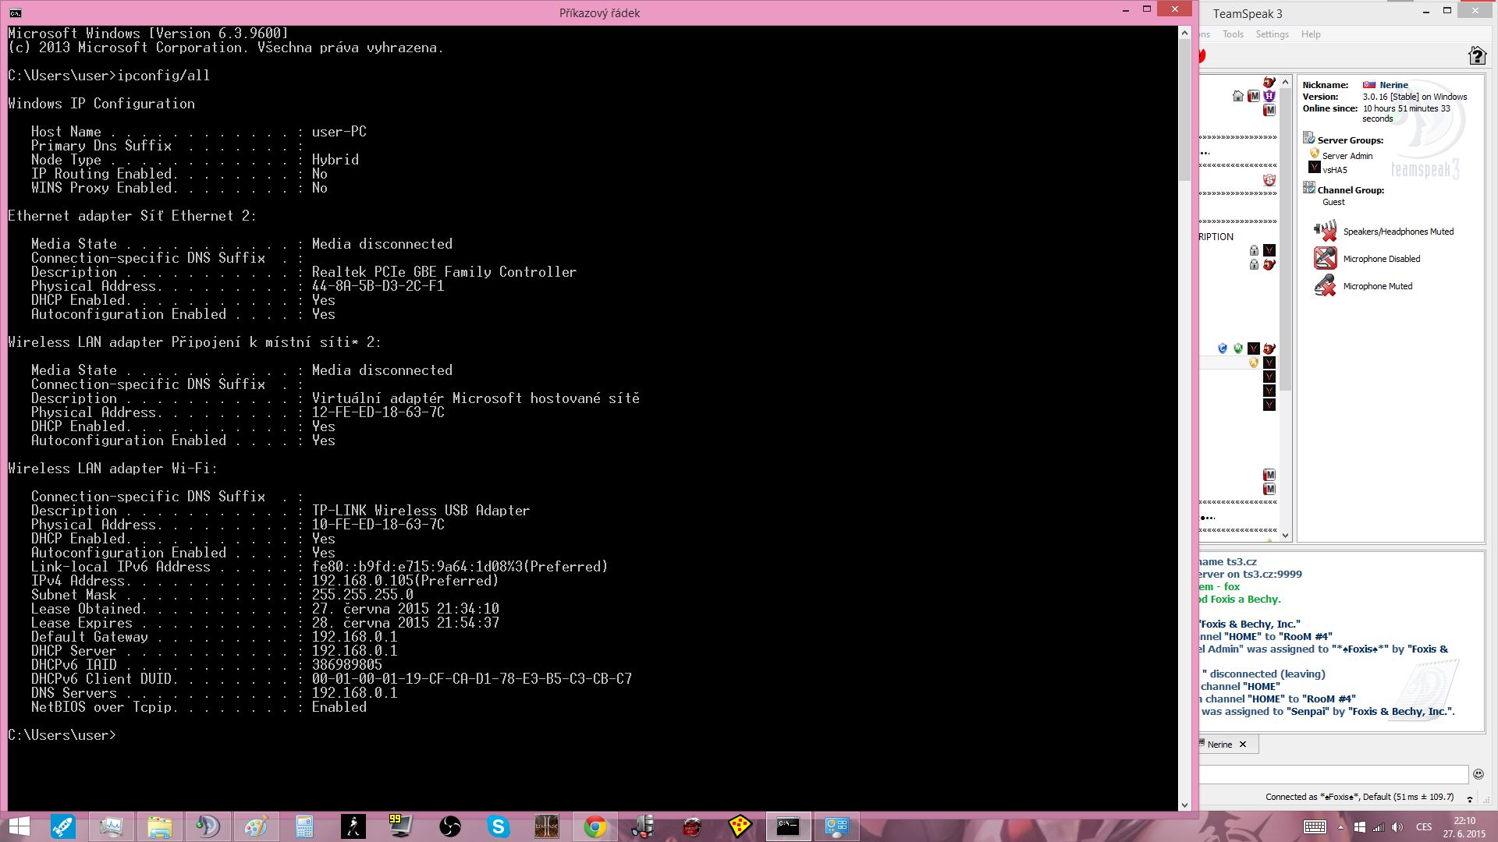Open the Calculator taskbar icon
The image size is (1498, 842).
point(304,826)
